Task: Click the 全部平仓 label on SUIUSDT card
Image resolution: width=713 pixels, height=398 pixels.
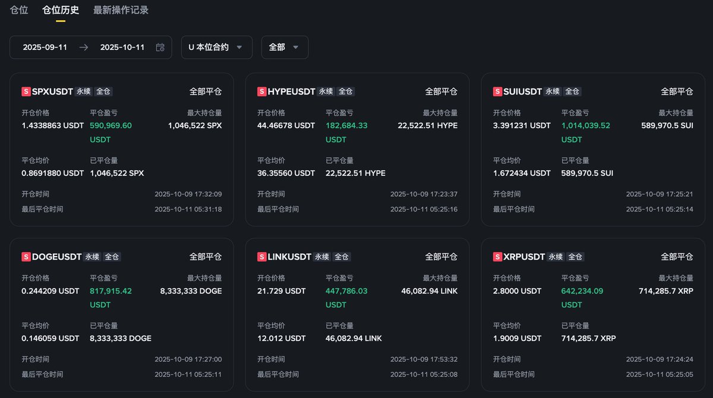Action: click(x=677, y=91)
